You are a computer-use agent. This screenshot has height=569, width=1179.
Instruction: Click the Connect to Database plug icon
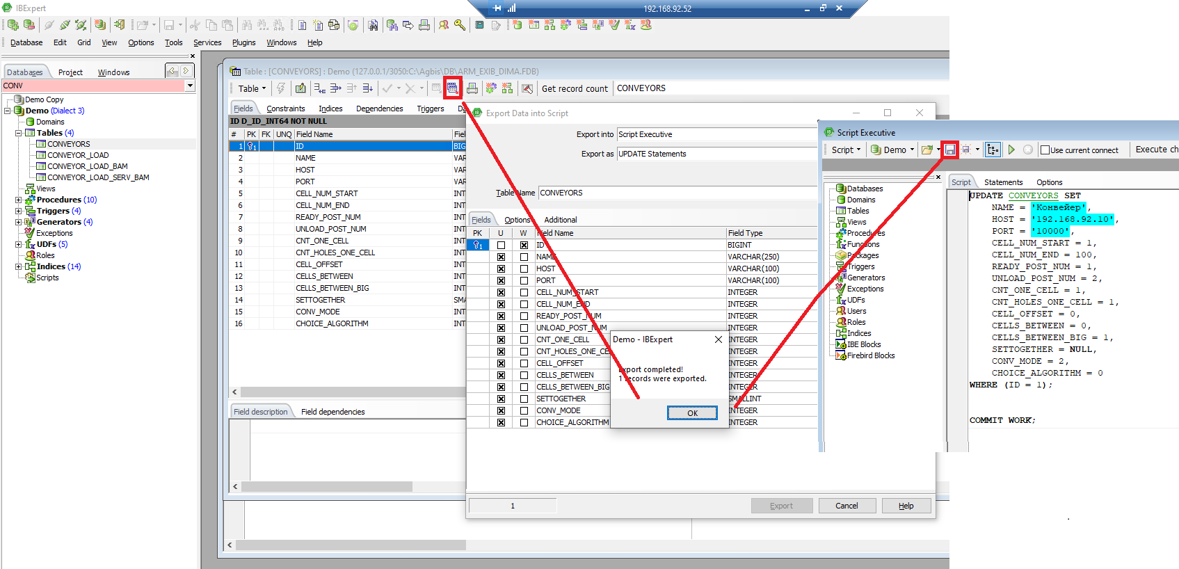tap(49, 25)
